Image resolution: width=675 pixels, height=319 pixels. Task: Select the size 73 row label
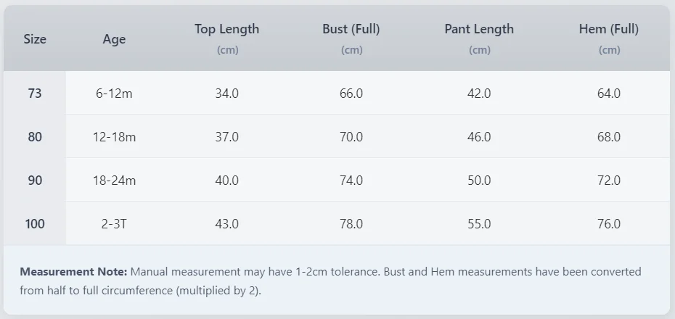click(35, 94)
